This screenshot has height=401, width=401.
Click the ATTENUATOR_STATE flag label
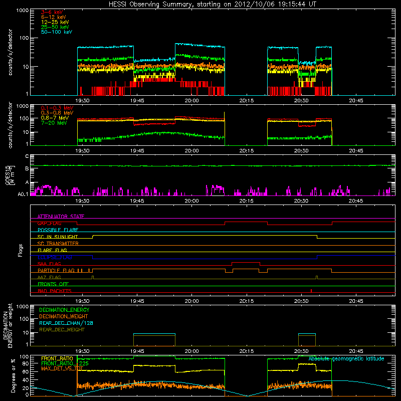[x=61, y=217]
